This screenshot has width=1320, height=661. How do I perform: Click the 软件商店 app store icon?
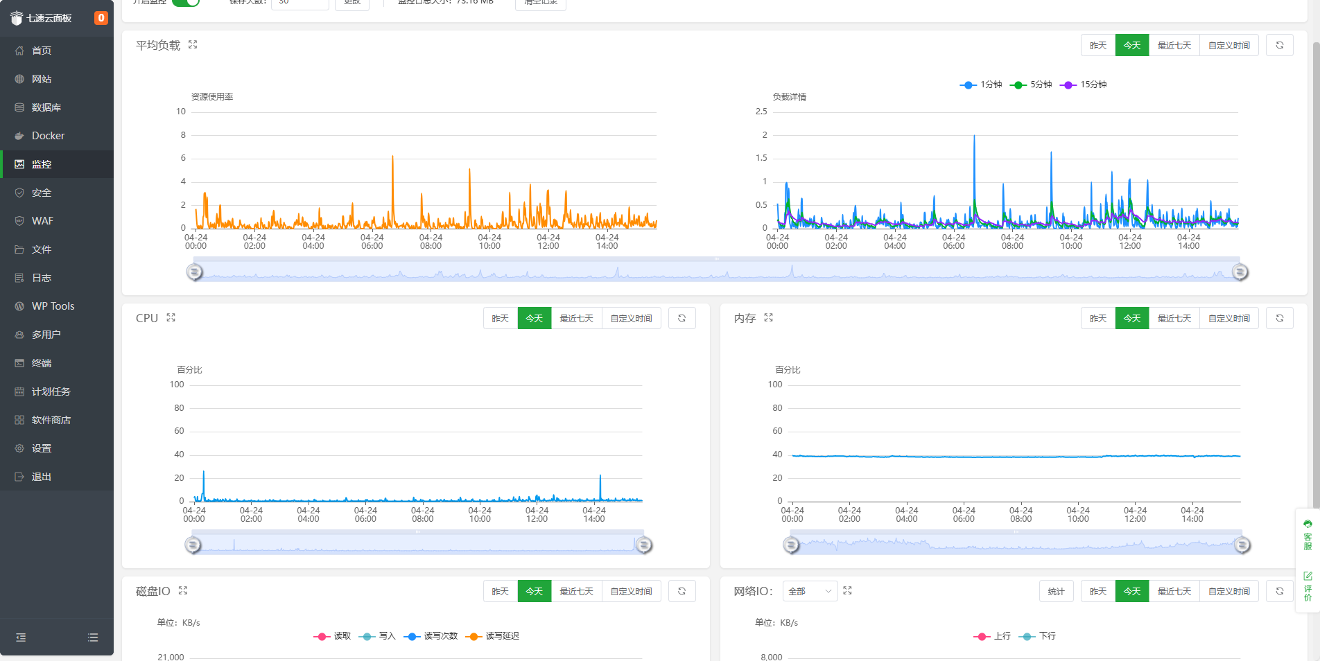pos(19,420)
